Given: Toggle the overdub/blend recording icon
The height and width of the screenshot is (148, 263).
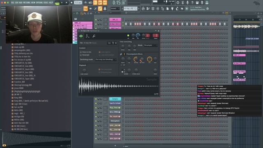Looking at the screenshot, I should click(x=100, y=3).
